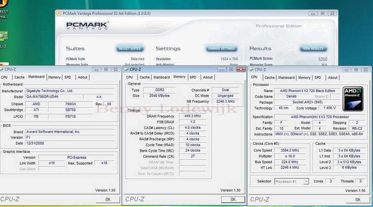Click the motherboard Model field GA-MA790GP-UD4H
Image resolution: width=373 pixels, height=207 pixels.
54,97
